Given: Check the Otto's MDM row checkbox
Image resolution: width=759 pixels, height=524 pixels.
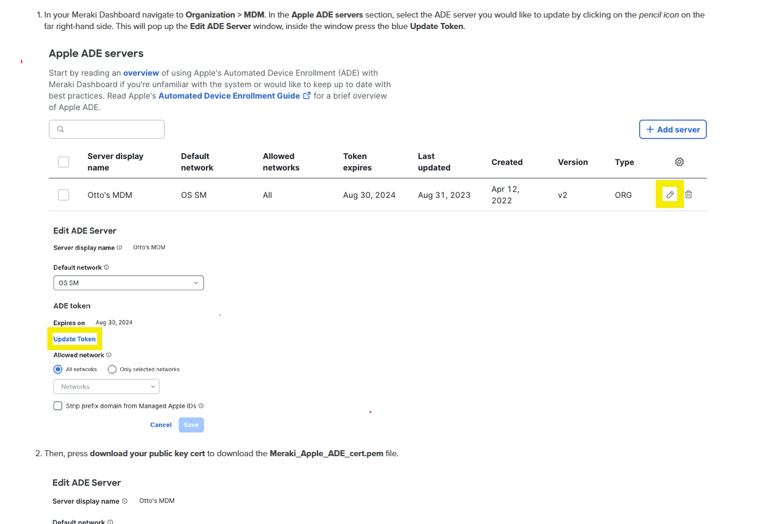Looking at the screenshot, I should [x=64, y=195].
